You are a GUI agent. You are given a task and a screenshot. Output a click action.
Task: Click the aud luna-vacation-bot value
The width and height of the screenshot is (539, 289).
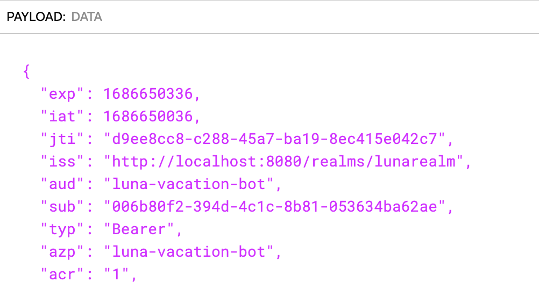coord(189,184)
